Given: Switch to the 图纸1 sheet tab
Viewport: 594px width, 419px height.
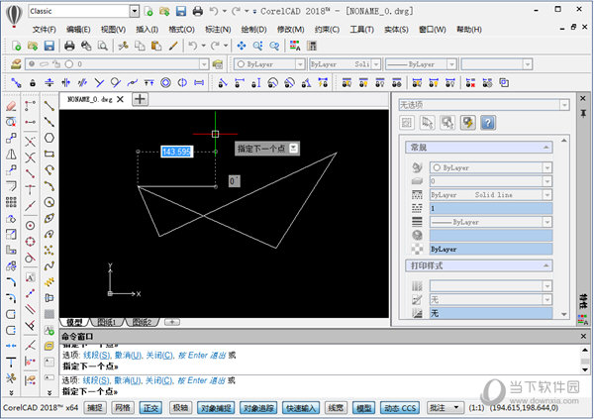Looking at the screenshot, I should [x=106, y=322].
